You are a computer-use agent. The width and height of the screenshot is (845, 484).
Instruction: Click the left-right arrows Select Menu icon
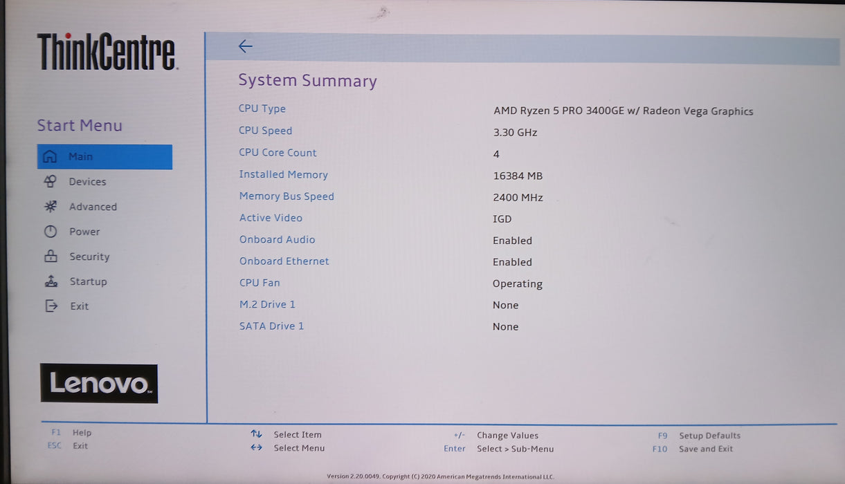click(256, 447)
